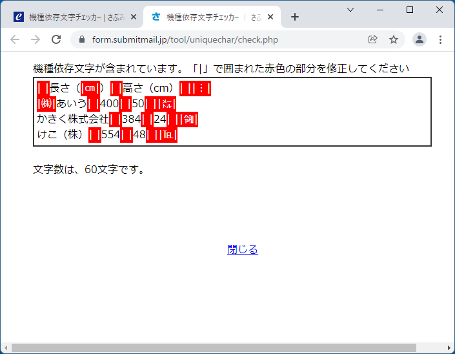The image size is (455, 354).
Task: Click the red highlighted ㎝ character
Action: (x=90, y=88)
